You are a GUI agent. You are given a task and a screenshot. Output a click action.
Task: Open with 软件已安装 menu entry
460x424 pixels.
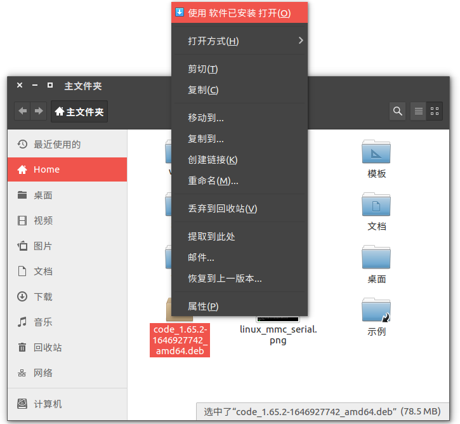click(239, 13)
